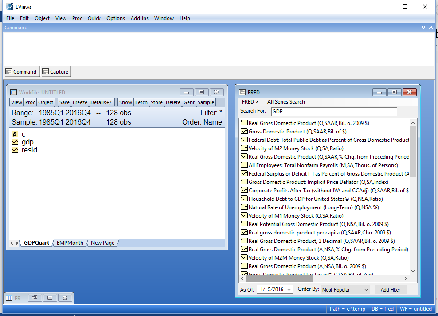This screenshot has height=316, width=438.
Task: Select the resid series icon
Action: pyautogui.click(x=15, y=150)
